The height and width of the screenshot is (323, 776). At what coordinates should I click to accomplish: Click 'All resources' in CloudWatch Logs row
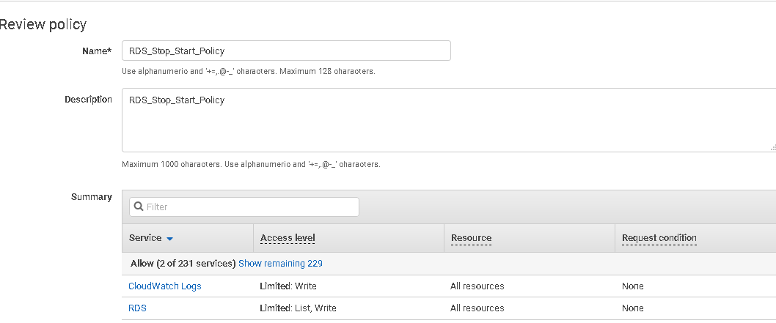coord(477,286)
